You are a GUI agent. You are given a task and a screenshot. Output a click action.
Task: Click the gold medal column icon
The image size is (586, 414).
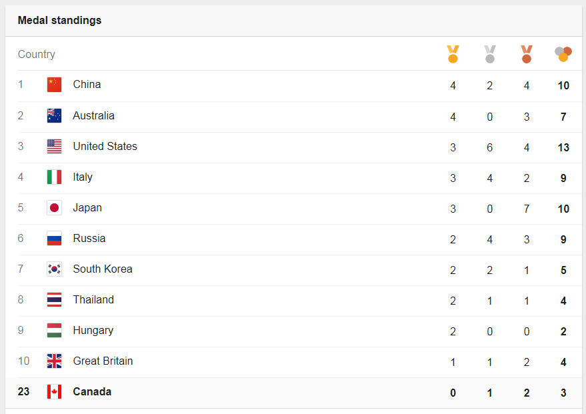coord(453,54)
